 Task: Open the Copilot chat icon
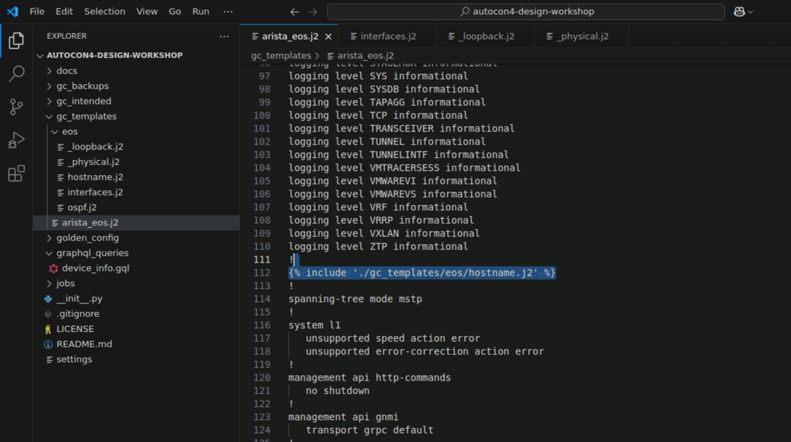tap(739, 11)
